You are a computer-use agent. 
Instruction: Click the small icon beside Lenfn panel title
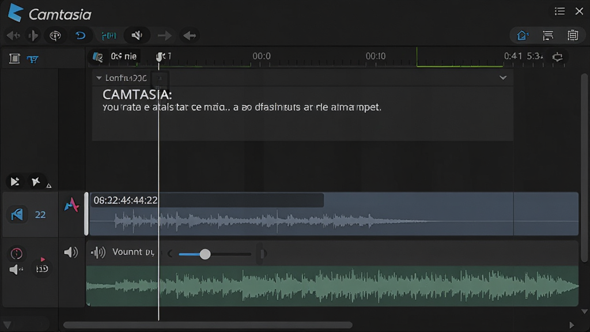[x=160, y=78]
